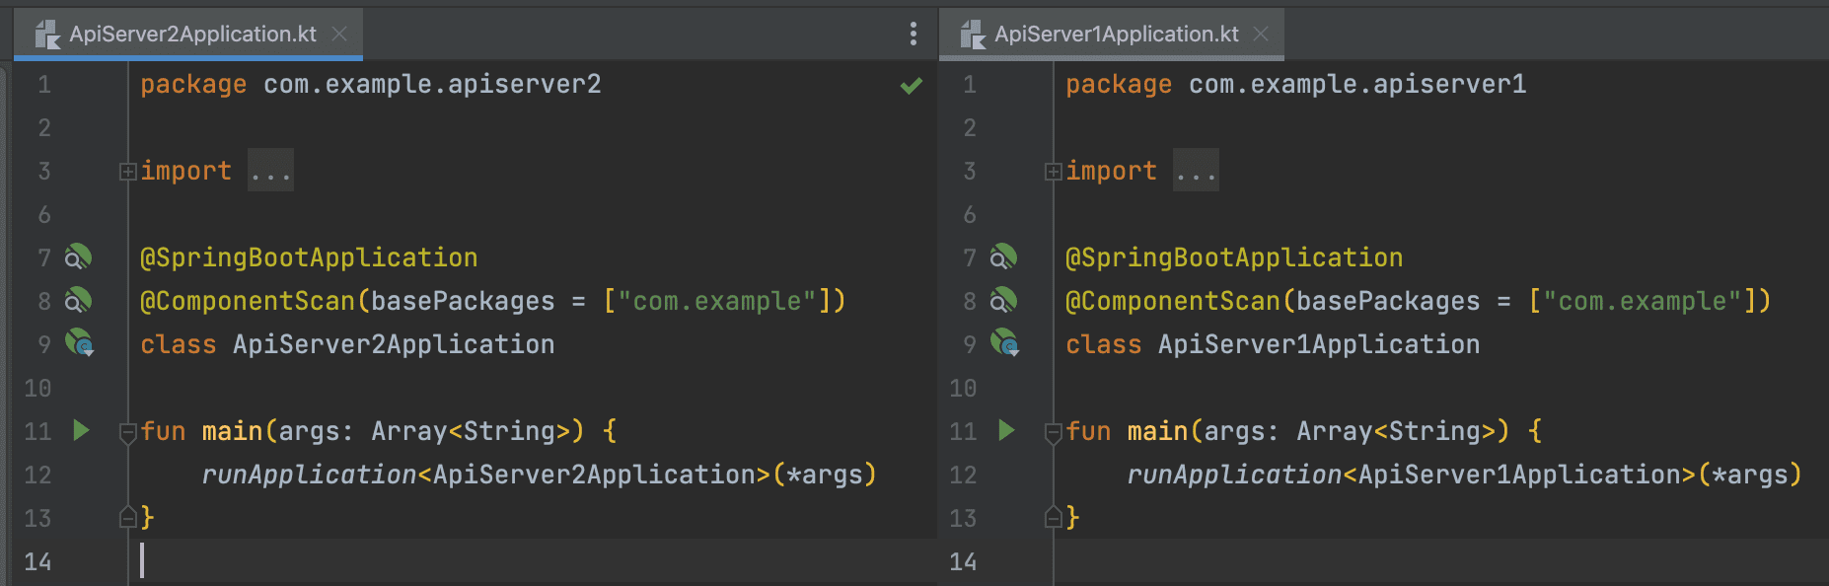Run main function in ApiServer1Application via gutter arrow

click(1006, 430)
